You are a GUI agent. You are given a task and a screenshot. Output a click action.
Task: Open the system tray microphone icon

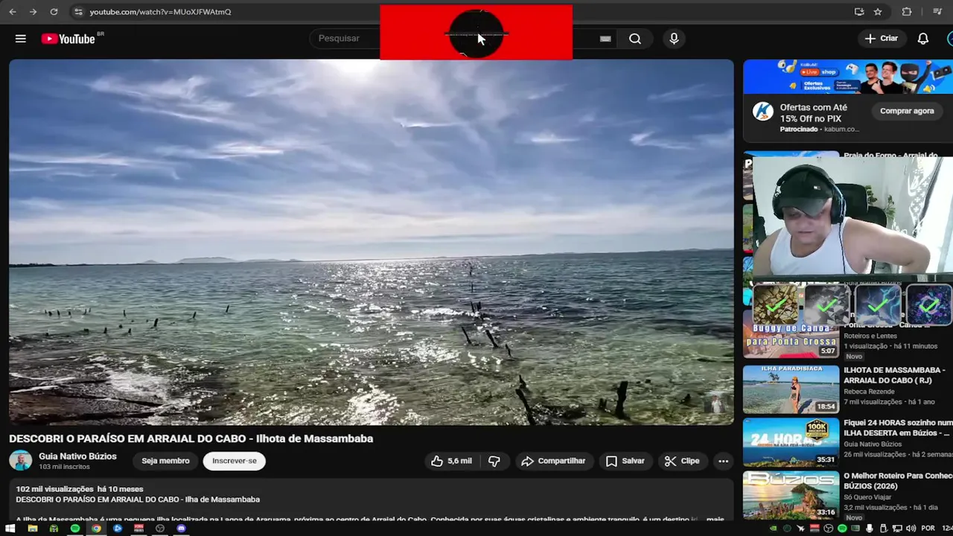pyautogui.click(x=870, y=529)
